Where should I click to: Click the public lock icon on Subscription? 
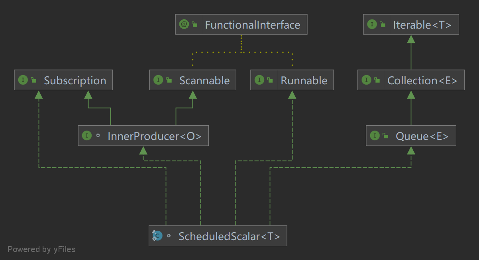34,81
